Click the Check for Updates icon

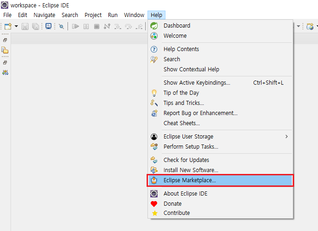coord(154,160)
